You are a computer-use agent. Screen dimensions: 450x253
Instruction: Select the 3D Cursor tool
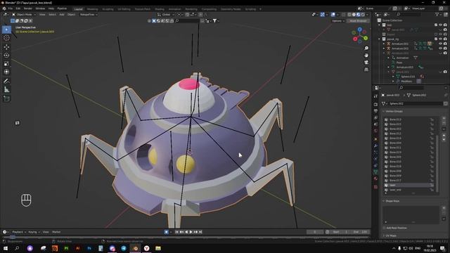pyautogui.click(x=6, y=38)
